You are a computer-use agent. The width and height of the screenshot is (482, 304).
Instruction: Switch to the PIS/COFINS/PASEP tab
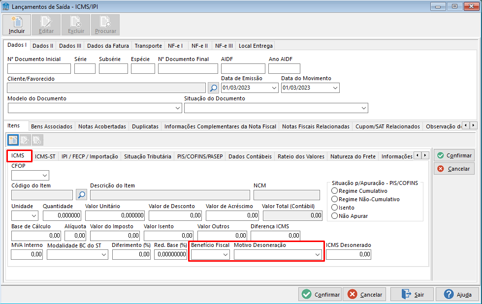click(200, 156)
